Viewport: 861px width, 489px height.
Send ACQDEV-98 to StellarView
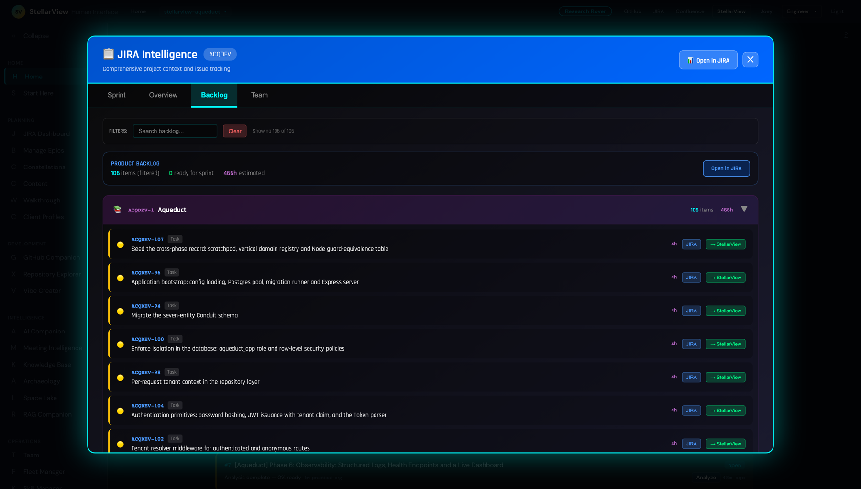click(x=726, y=378)
